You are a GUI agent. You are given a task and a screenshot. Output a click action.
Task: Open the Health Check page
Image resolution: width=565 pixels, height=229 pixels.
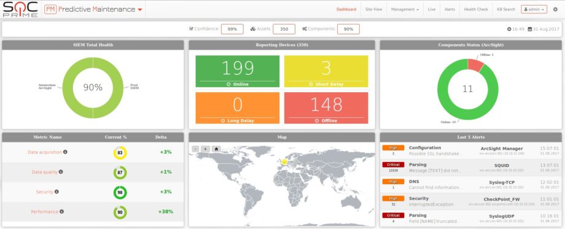pos(475,9)
